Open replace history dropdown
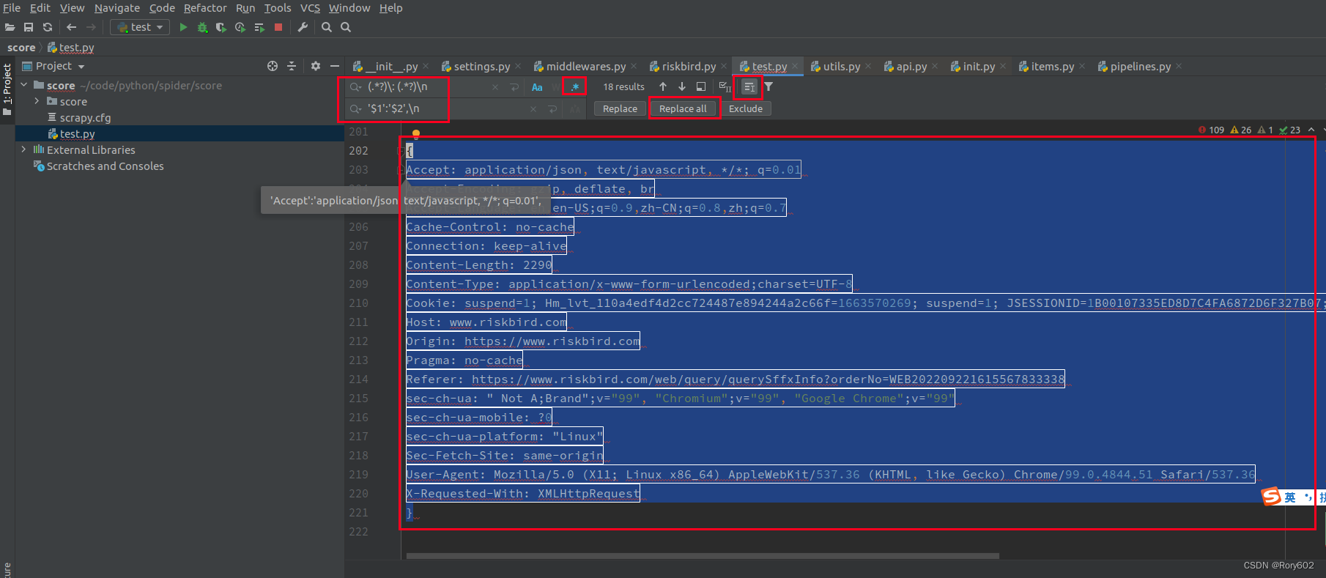This screenshot has width=1326, height=578. (355, 109)
